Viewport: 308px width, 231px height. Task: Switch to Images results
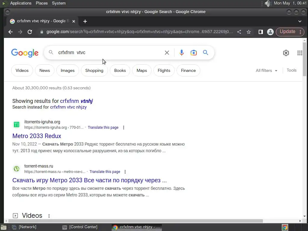[x=68, y=70]
